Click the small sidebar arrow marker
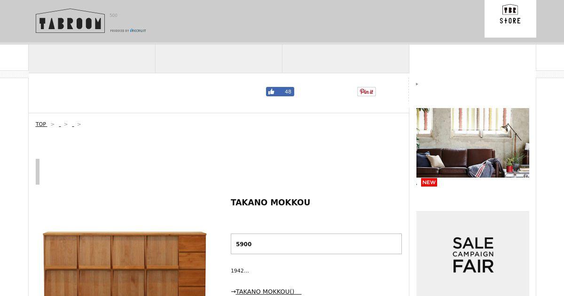 point(417,84)
